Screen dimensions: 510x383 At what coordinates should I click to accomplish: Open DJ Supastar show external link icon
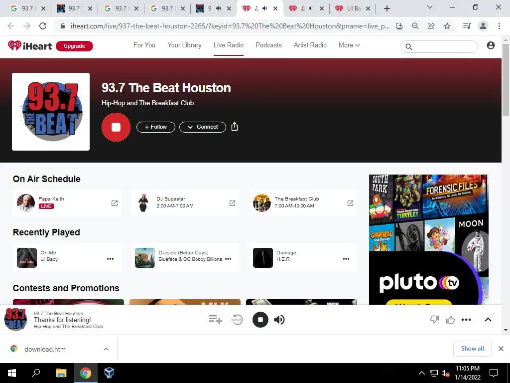pos(232,203)
